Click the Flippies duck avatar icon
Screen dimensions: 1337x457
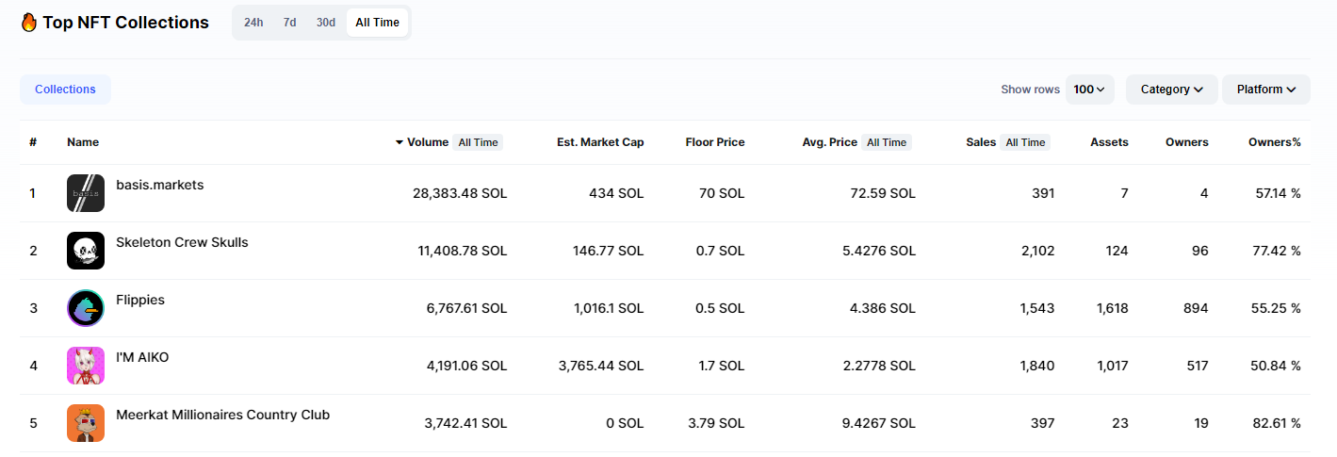86,308
